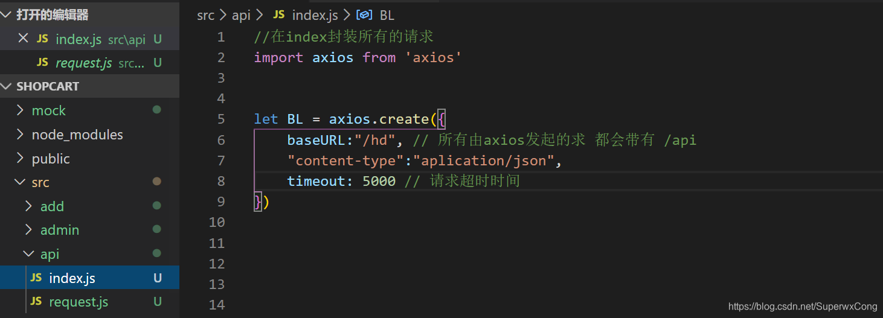The width and height of the screenshot is (883, 318).
Task: Click modified dot beside api folder
Action: coord(157,253)
